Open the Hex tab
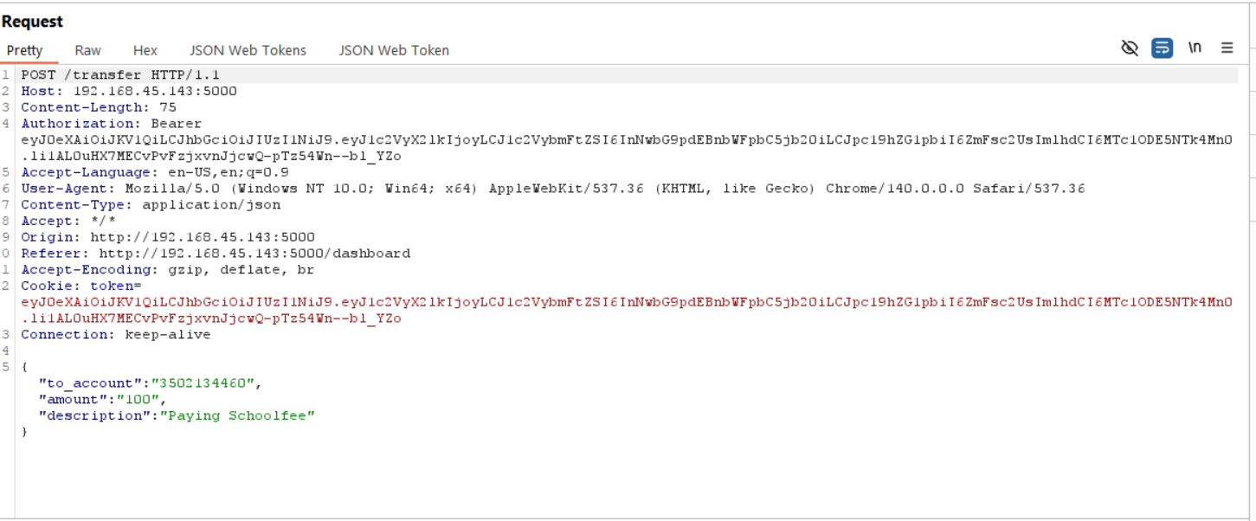The image size is (1256, 521). click(x=145, y=50)
